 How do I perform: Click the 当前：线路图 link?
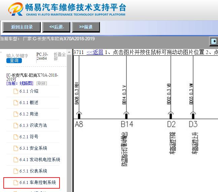tap(20, 83)
